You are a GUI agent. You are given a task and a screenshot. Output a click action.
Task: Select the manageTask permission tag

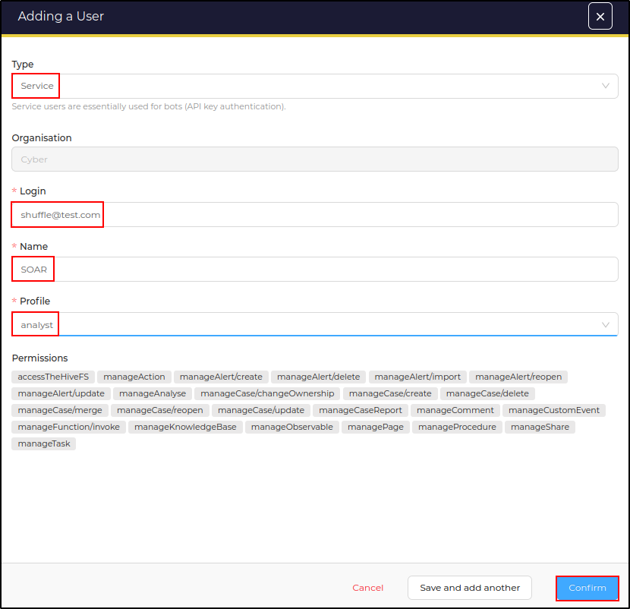[x=43, y=443]
